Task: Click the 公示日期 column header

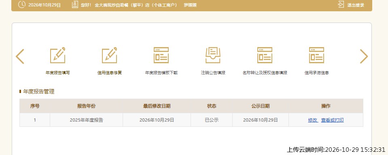Action: click(261, 106)
